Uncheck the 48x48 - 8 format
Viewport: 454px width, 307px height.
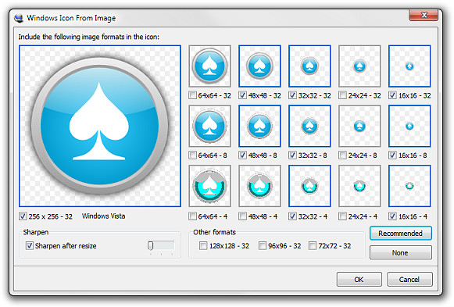coord(242,155)
